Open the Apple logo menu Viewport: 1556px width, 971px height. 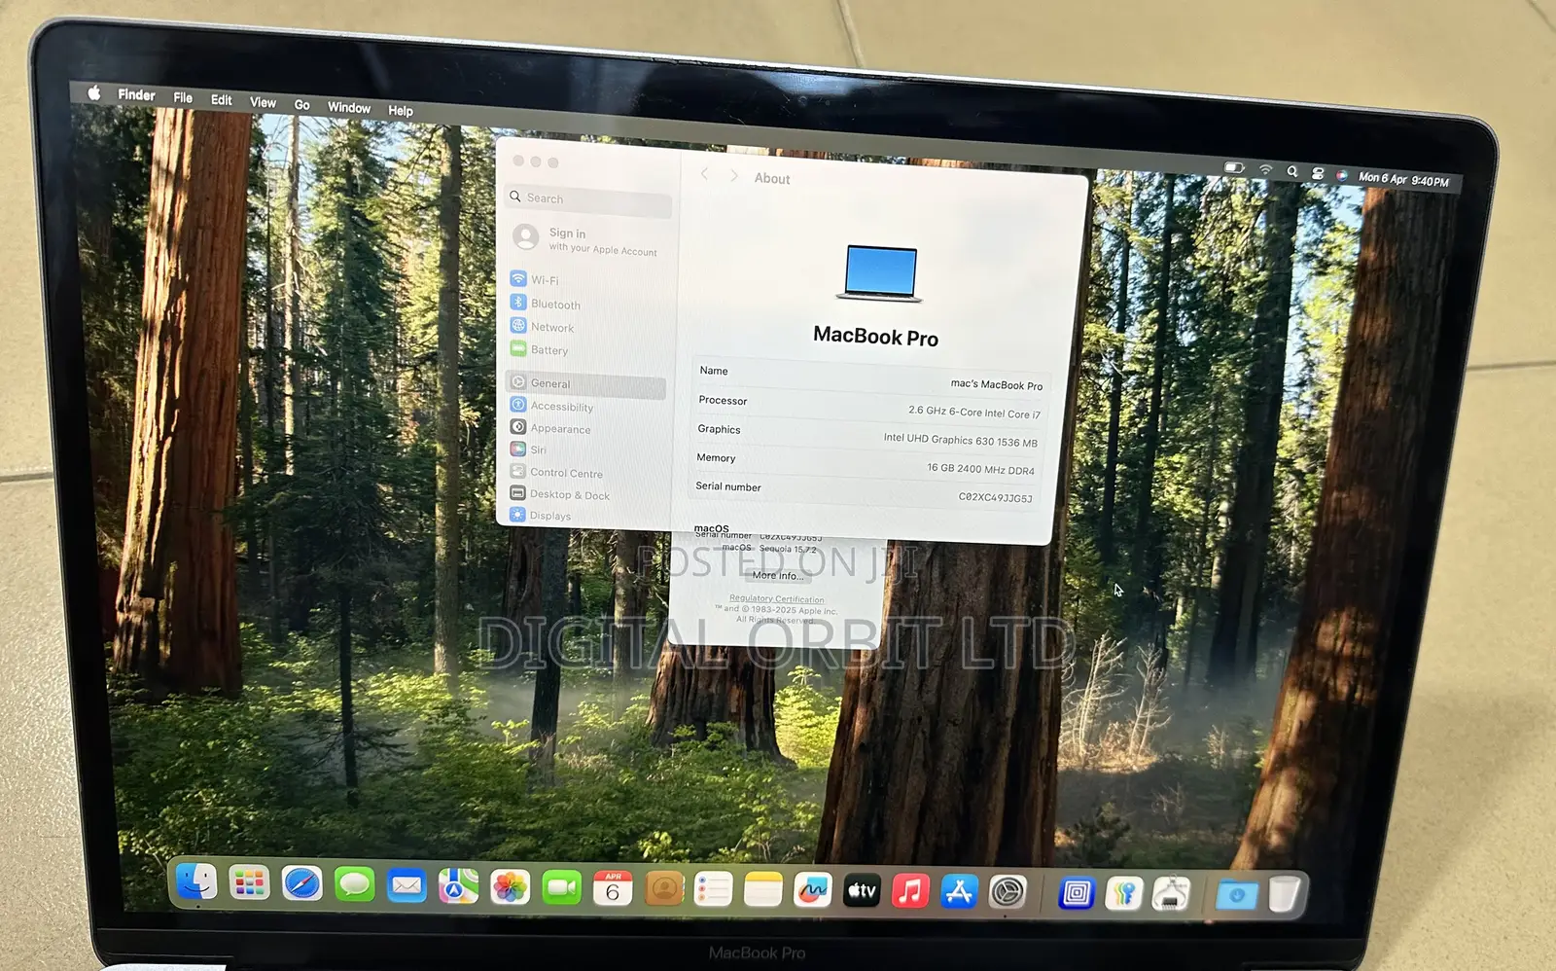tap(94, 92)
